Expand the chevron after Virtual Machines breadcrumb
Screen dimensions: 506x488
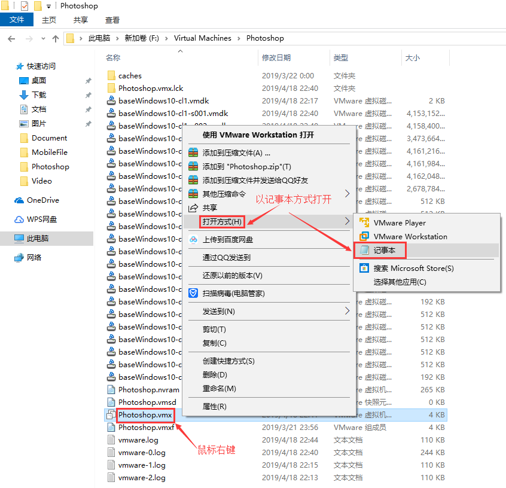pos(239,38)
